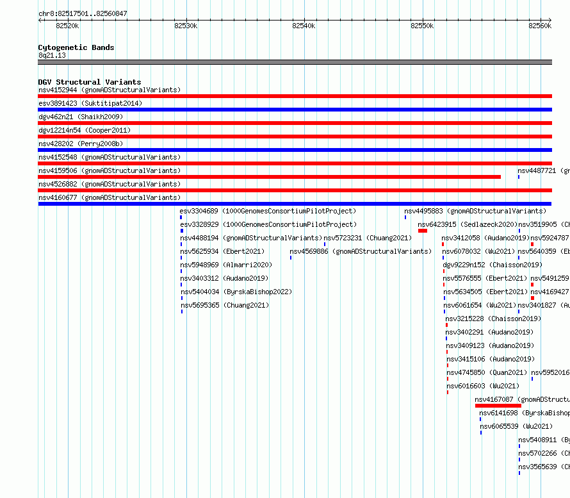Select the nsv4487721 variant label

pos(544,170)
